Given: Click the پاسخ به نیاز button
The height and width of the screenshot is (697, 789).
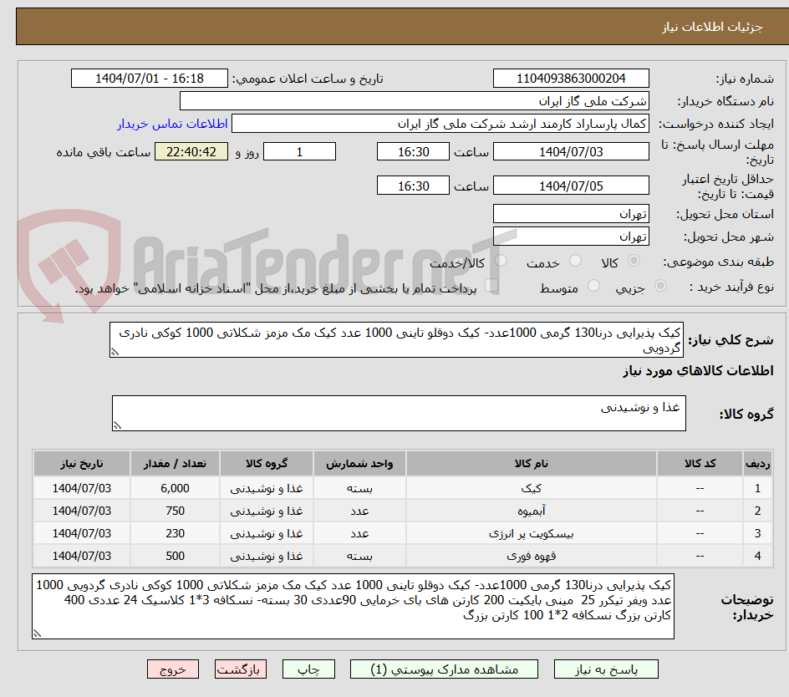Looking at the screenshot, I should pyautogui.click(x=606, y=669).
